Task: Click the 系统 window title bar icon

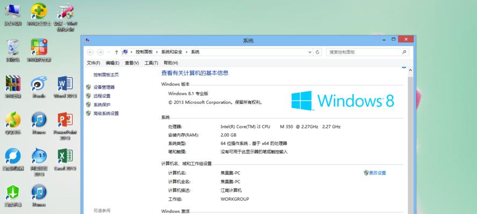Action: 87,40
